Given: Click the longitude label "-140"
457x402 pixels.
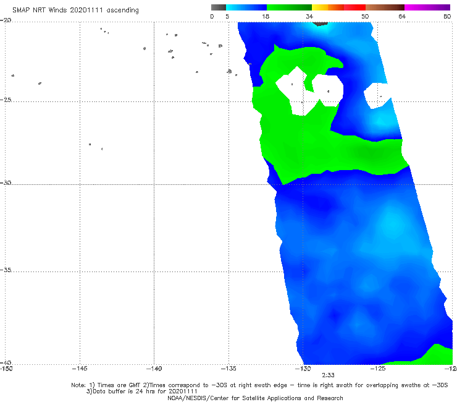Looking at the screenshot, I should point(154,369).
